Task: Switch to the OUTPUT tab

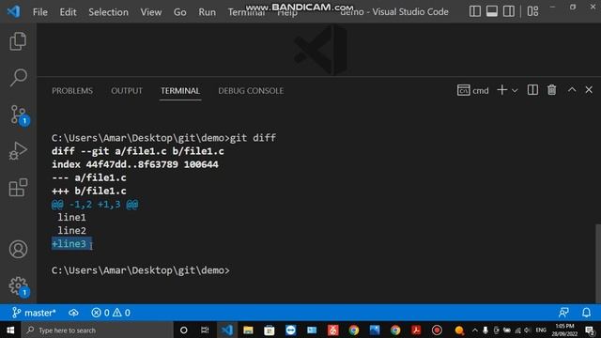Action: pyautogui.click(x=127, y=91)
